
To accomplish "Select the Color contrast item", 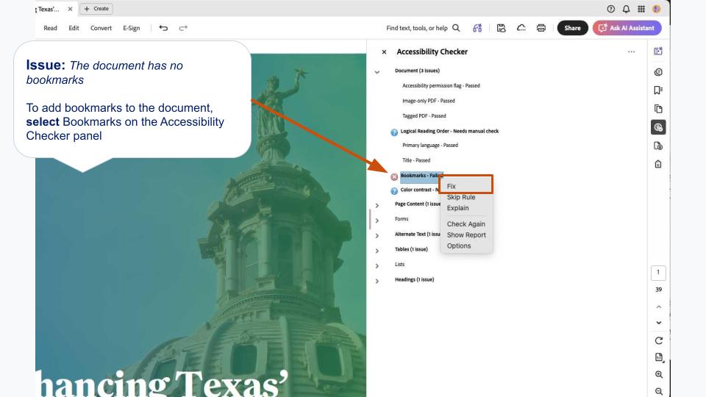I will (x=420, y=190).
